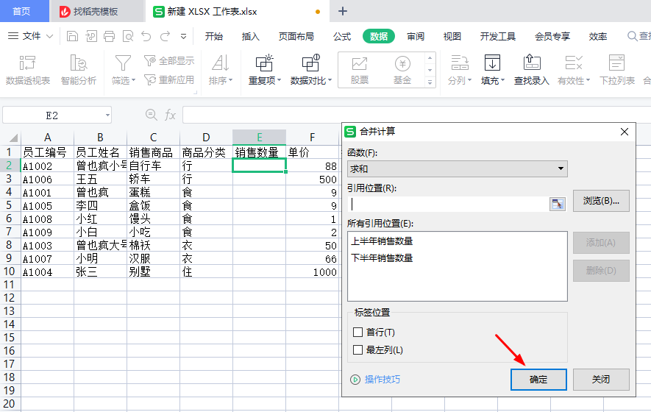Click the 关闭 button in dialog
This screenshot has height=412, width=651.
pos(601,379)
